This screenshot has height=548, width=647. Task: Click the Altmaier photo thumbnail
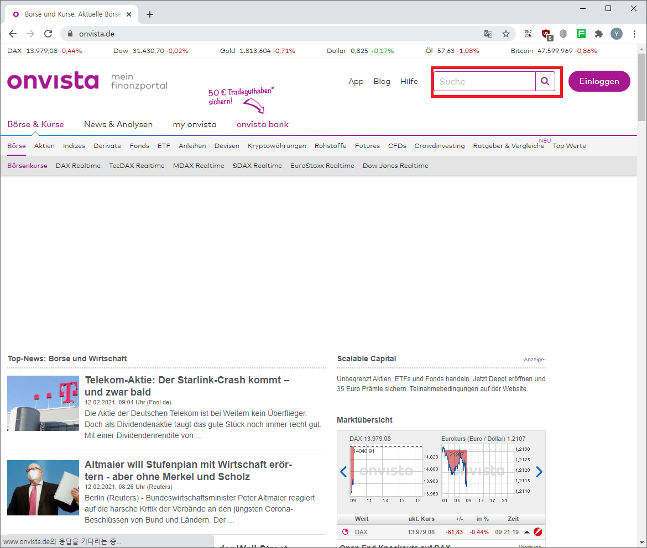43,488
